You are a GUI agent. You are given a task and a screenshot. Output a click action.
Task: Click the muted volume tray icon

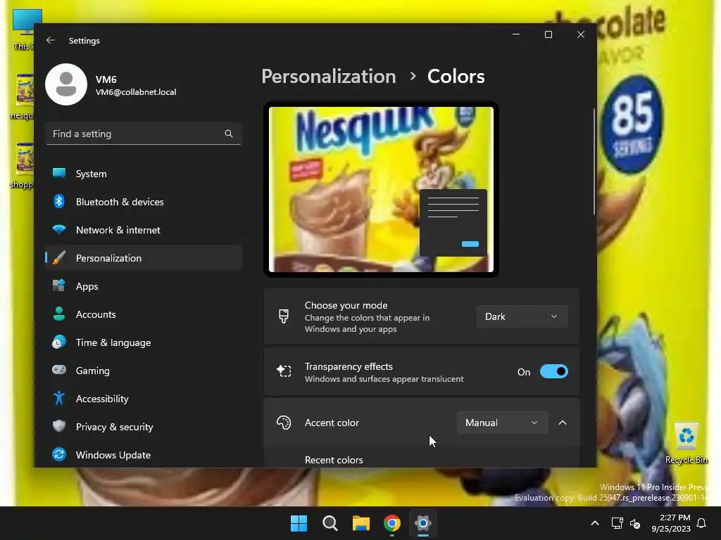tap(635, 523)
